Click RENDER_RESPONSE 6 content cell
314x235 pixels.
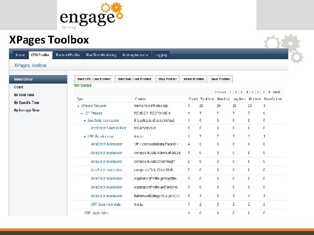coord(152,113)
